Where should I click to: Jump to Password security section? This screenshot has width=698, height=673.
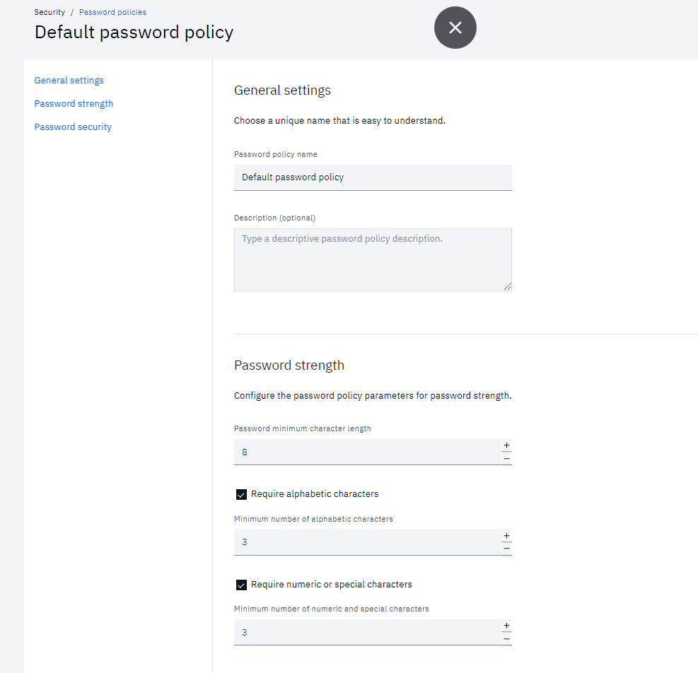pos(73,127)
